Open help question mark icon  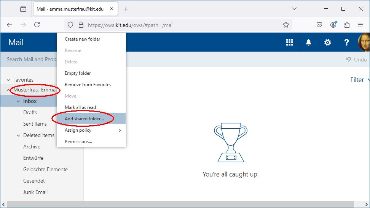[346, 43]
